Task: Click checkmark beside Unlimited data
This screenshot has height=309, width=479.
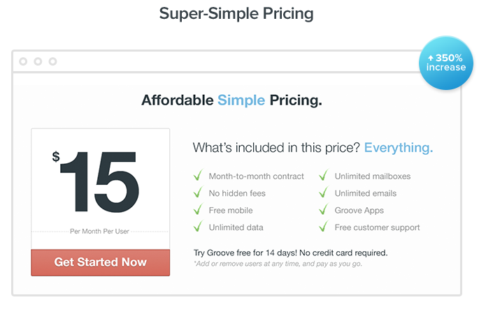Action: tap(199, 226)
